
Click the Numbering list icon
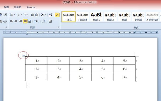(18, 15)
